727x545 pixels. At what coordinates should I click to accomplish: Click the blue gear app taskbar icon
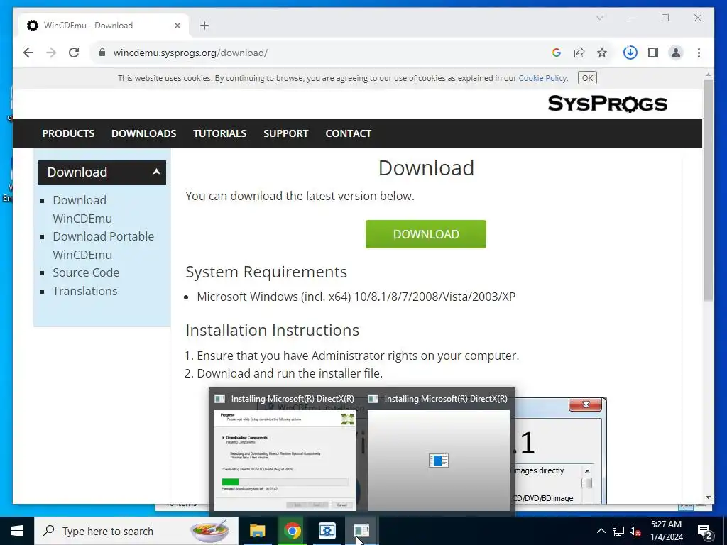tap(327, 531)
